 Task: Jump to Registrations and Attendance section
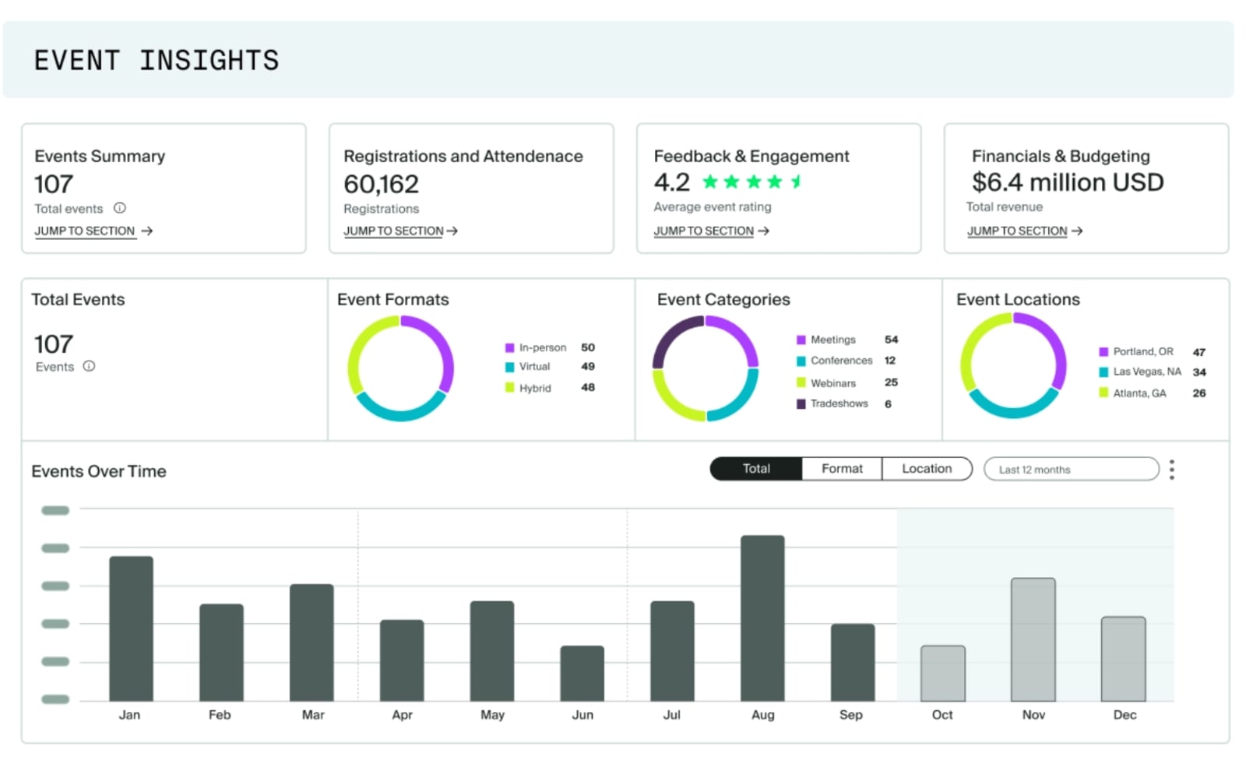(x=394, y=231)
